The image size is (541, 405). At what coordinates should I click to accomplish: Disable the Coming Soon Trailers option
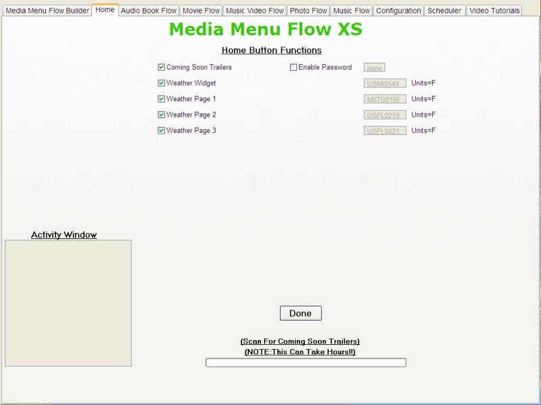(x=161, y=67)
